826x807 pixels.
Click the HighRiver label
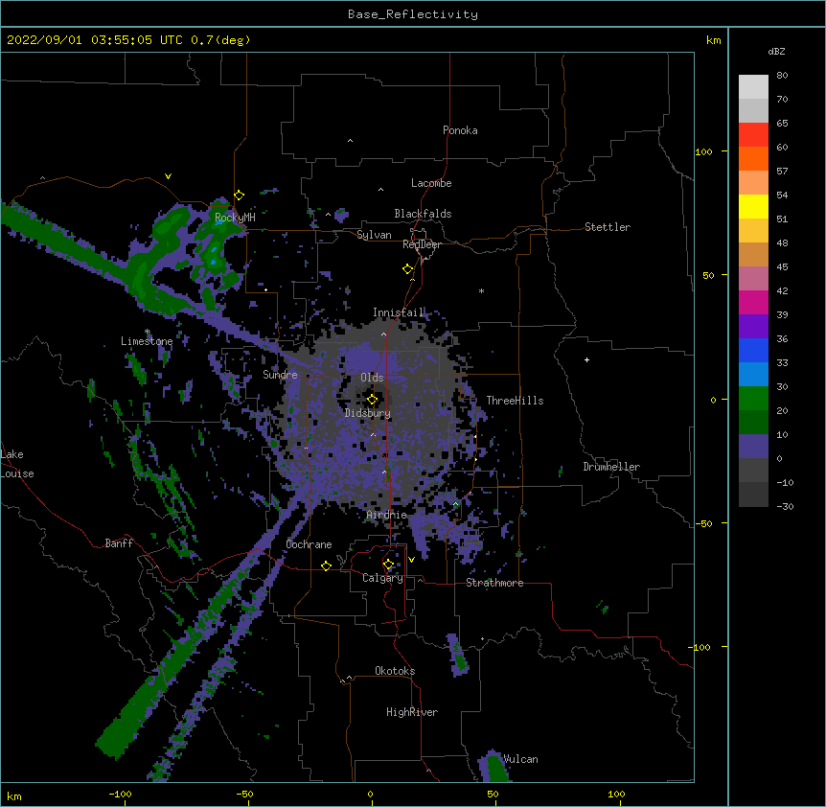click(x=412, y=712)
